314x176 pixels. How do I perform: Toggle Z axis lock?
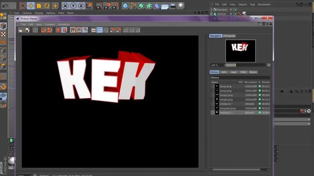click(x=81, y=6)
